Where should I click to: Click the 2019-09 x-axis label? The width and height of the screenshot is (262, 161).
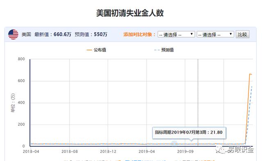click(x=185, y=152)
